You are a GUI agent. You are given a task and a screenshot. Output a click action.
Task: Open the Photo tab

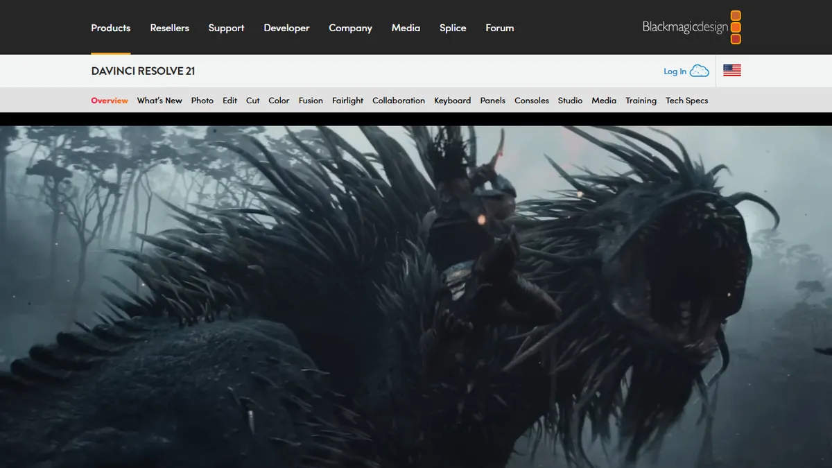(x=202, y=101)
